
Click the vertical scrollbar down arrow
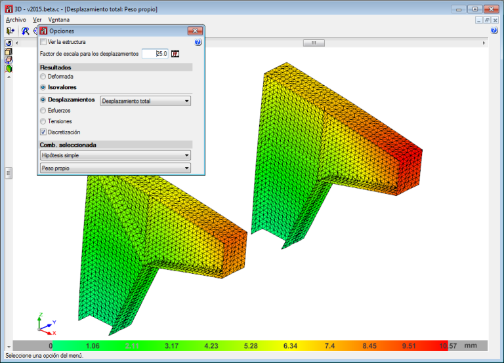(9, 347)
